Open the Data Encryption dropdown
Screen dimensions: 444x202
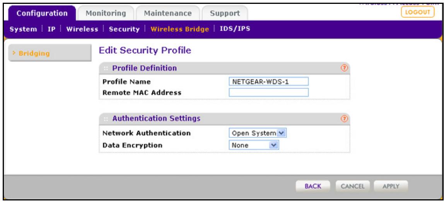coord(254,145)
